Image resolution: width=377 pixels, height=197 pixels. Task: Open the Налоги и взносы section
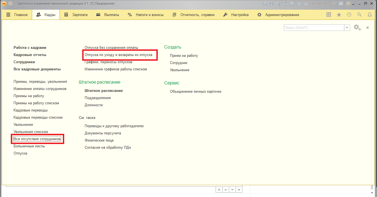[146, 15]
